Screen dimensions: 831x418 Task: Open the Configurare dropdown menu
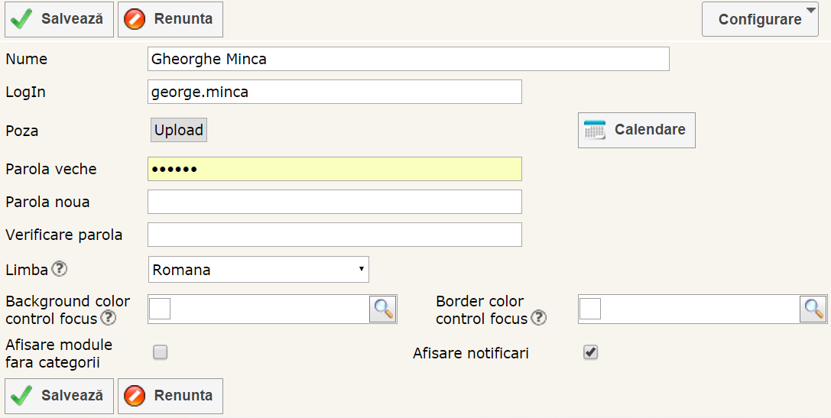coord(760,19)
